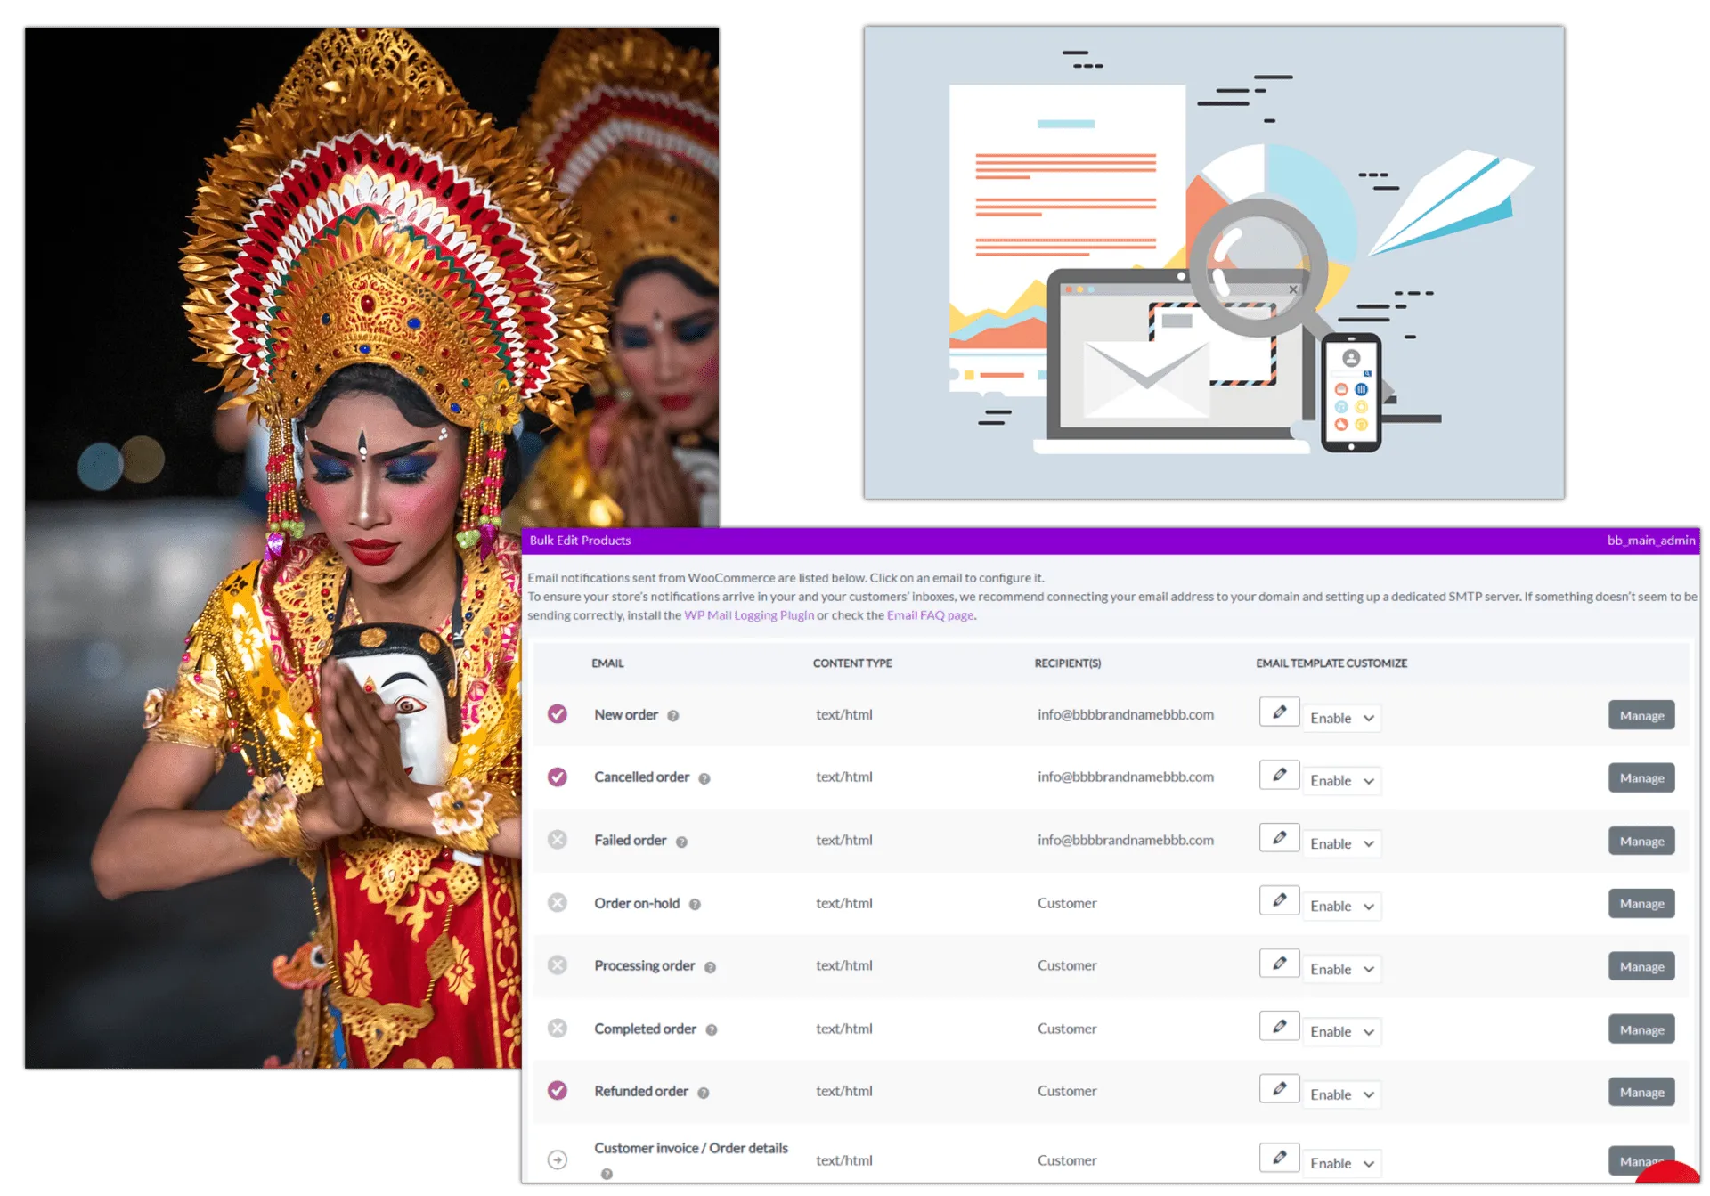
Task: Click the email analytics illustration image
Action: 1214,263
